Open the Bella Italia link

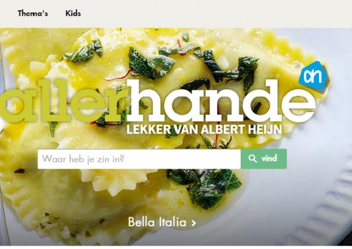[162, 222]
